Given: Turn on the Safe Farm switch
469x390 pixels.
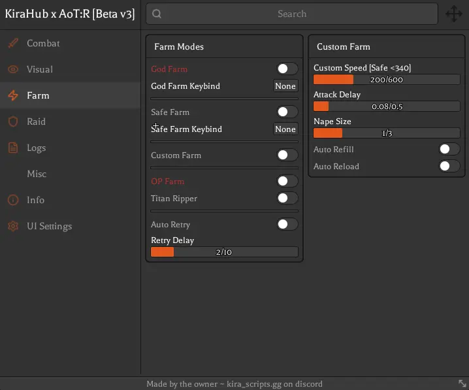Looking at the screenshot, I should [x=287, y=112].
